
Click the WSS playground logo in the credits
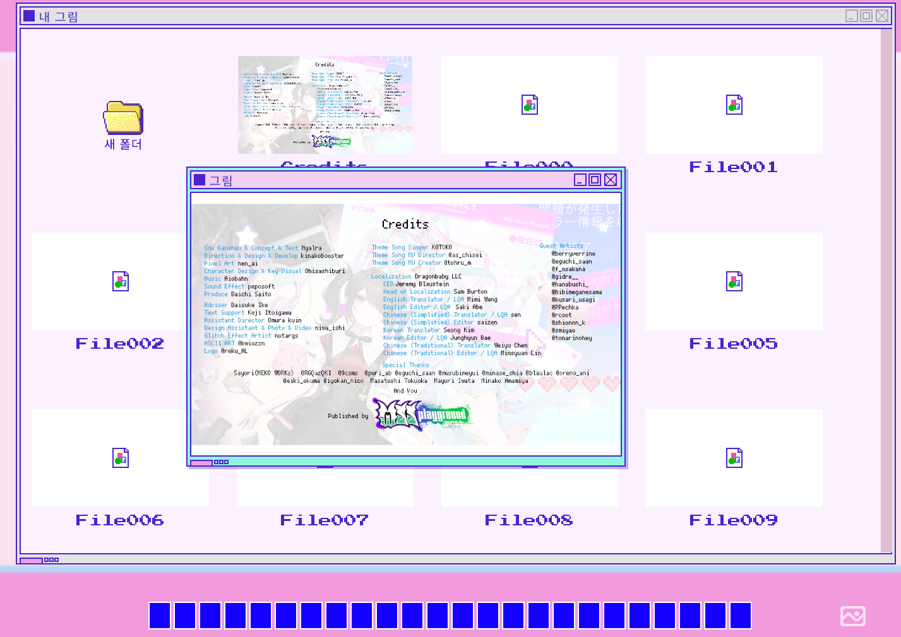422,415
